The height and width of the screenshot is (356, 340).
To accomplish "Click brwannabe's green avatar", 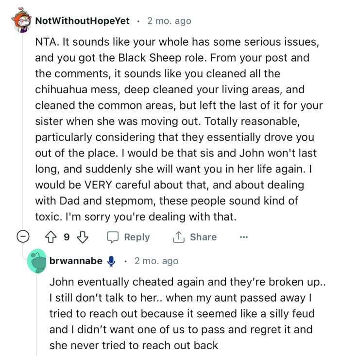I will tap(36, 261).
